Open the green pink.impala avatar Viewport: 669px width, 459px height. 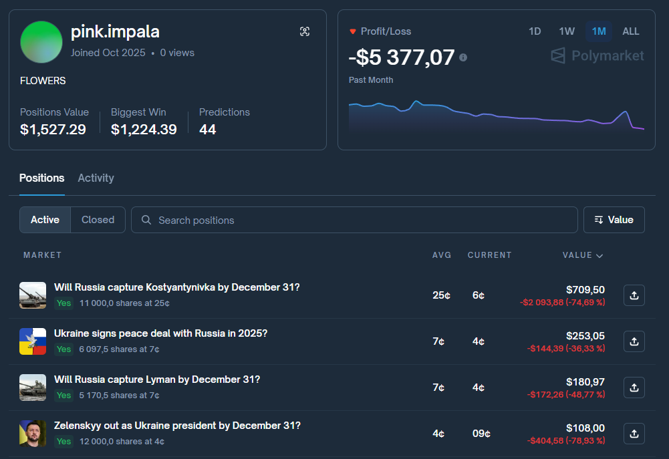pyautogui.click(x=41, y=42)
